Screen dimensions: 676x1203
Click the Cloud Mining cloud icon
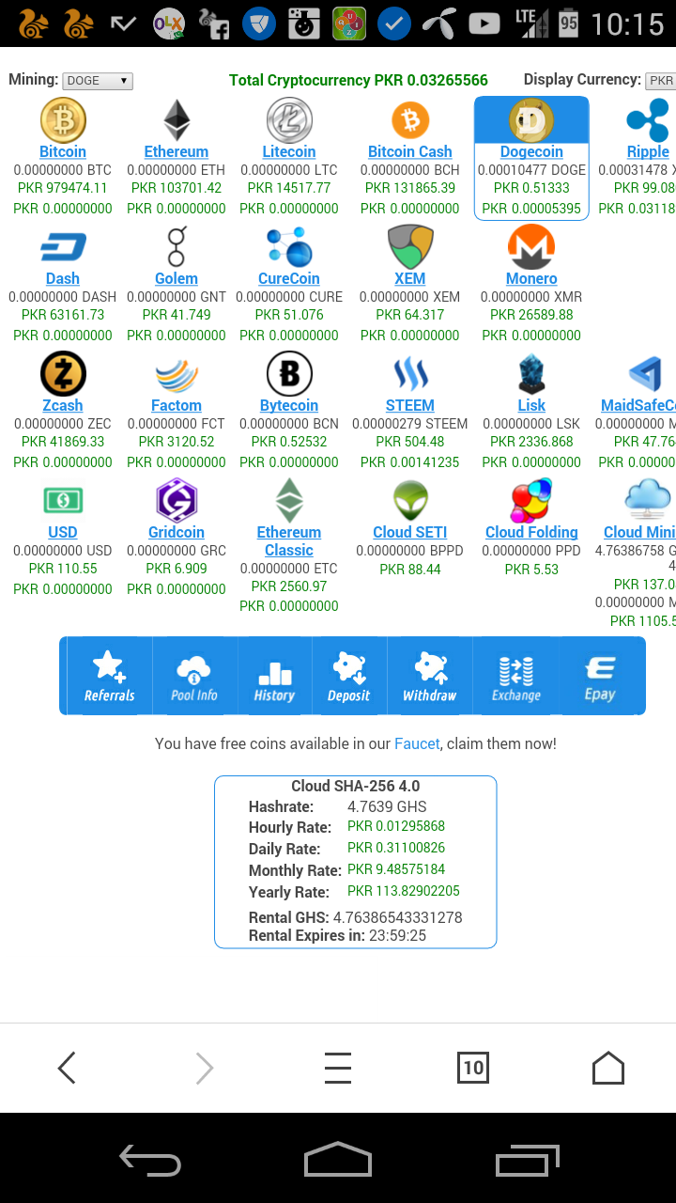648,500
